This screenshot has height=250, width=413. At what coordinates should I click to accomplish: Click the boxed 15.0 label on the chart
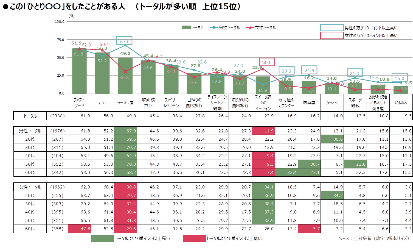[x=400, y=78]
